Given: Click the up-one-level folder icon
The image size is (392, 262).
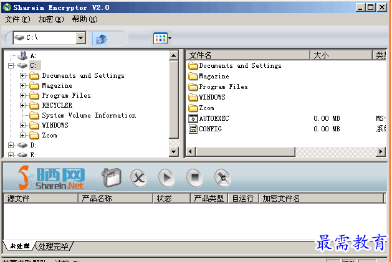Looking at the screenshot, I should tap(101, 39).
